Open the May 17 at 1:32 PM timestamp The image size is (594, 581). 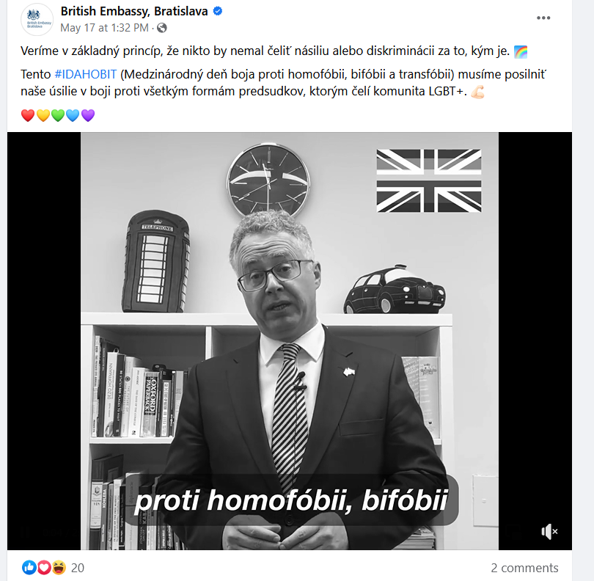click(x=104, y=28)
